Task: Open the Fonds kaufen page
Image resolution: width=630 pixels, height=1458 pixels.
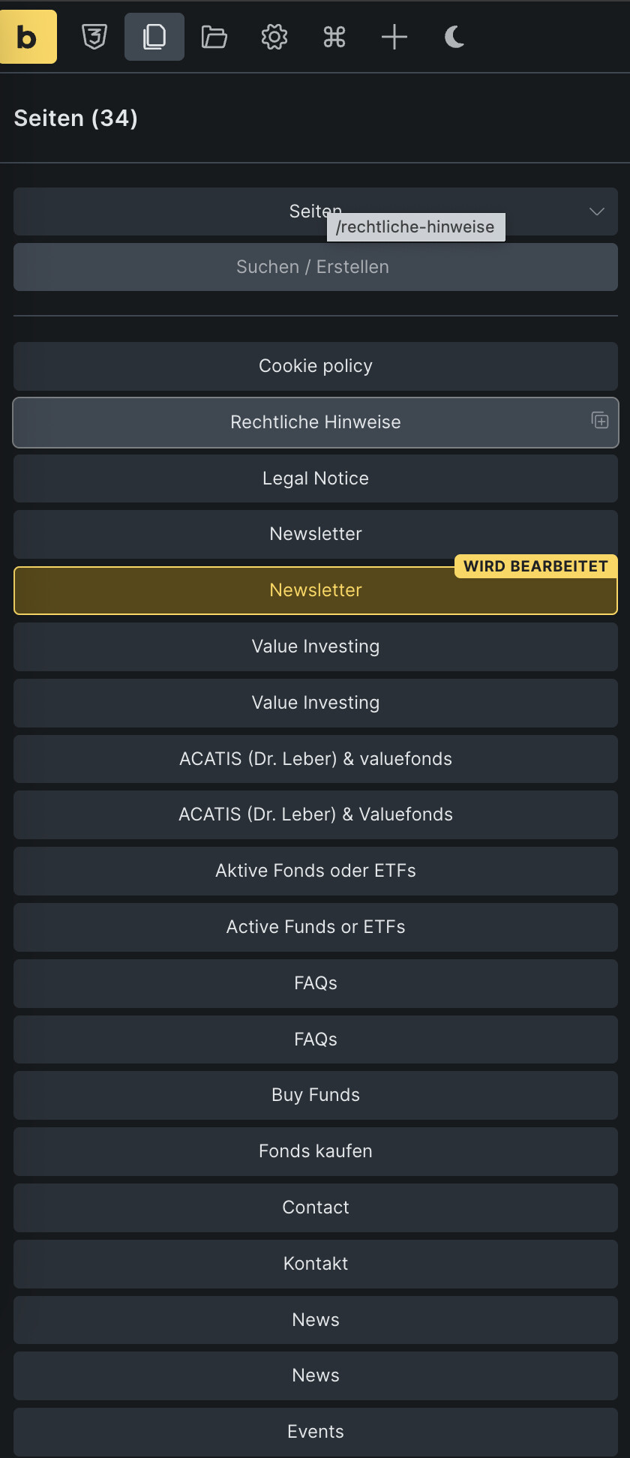Action: click(315, 1151)
